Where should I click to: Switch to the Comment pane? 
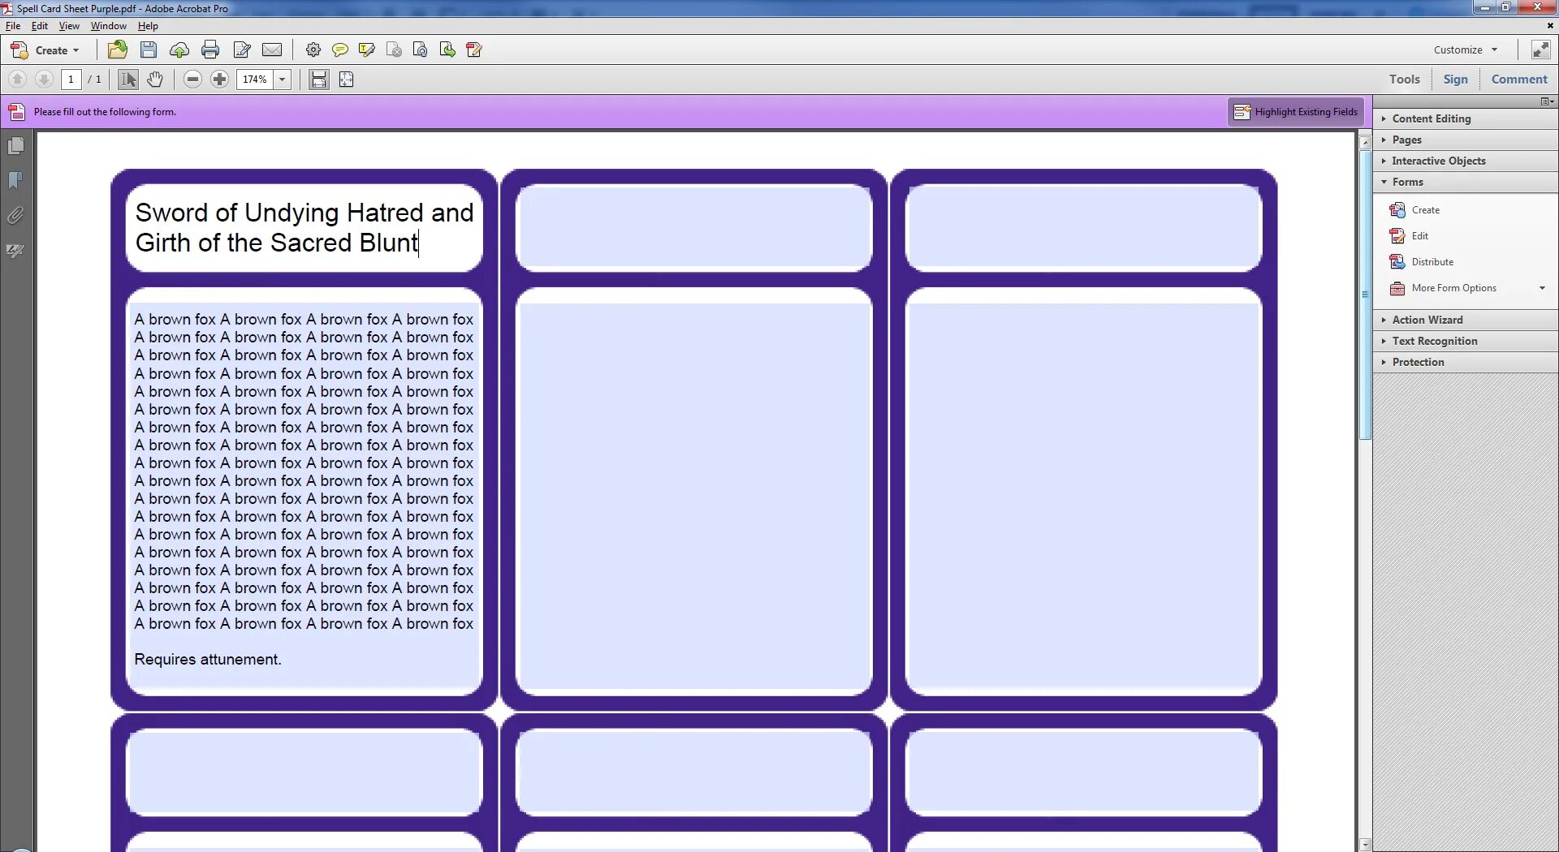(1519, 80)
